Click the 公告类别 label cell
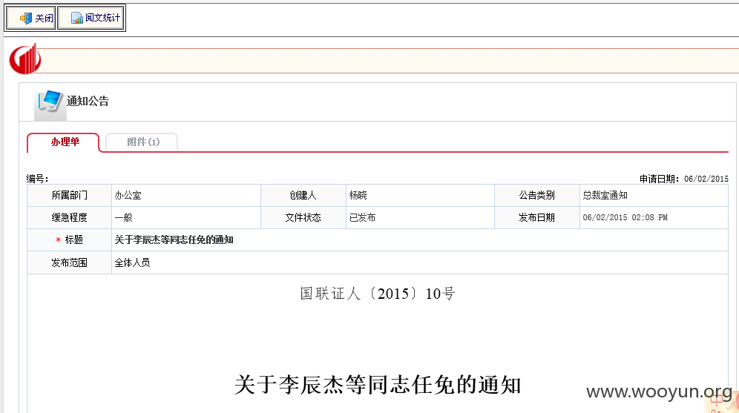The height and width of the screenshot is (413, 739). click(536, 196)
